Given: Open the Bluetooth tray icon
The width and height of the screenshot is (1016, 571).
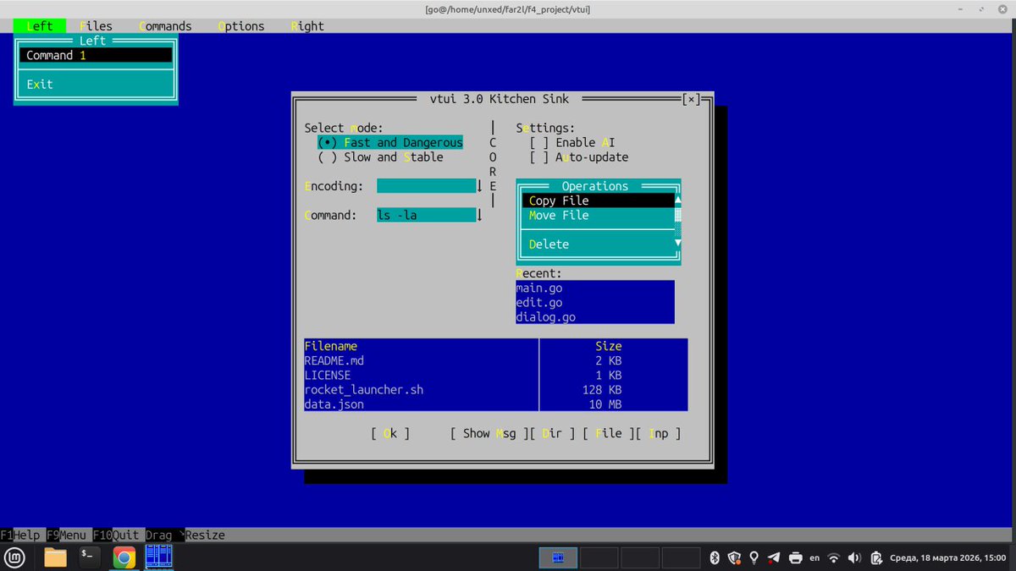Looking at the screenshot, I should (x=714, y=557).
